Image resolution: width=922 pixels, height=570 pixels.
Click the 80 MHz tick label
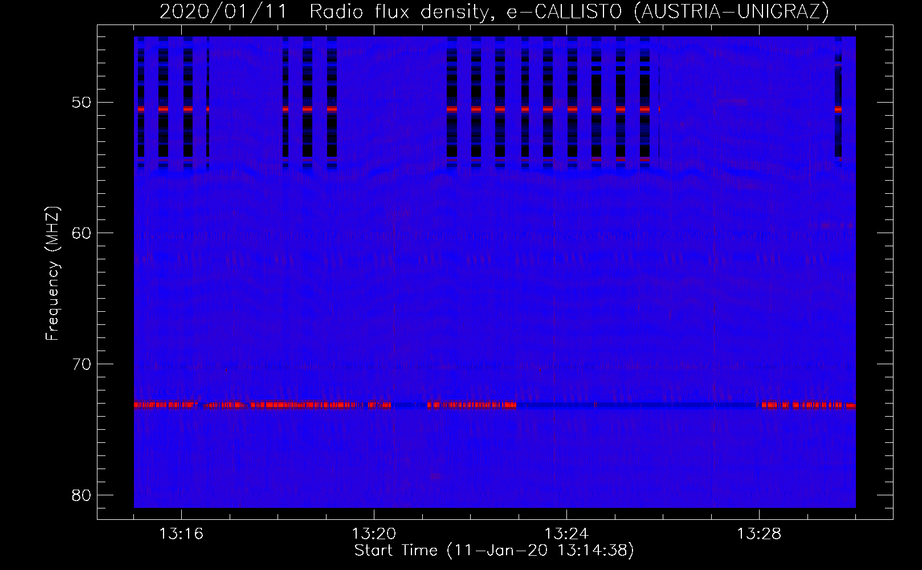pyautogui.click(x=82, y=495)
